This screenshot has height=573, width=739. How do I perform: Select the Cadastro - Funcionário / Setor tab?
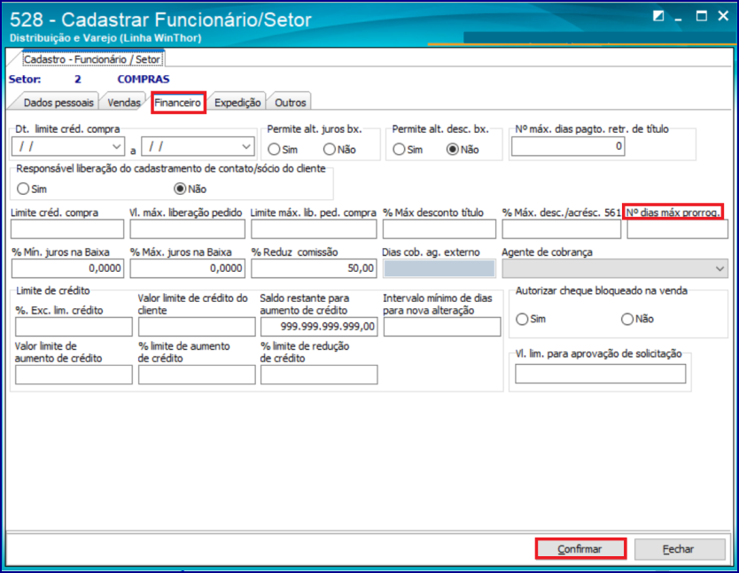[x=92, y=59]
